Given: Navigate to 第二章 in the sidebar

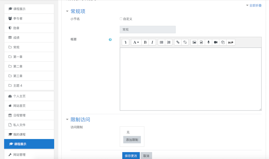Looking at the screenshot, I should coord(29,67).
